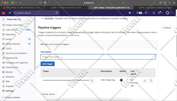Focus the Search GitLab field
The width and height of the screenshot is (177, 101).
pos(36,13)
